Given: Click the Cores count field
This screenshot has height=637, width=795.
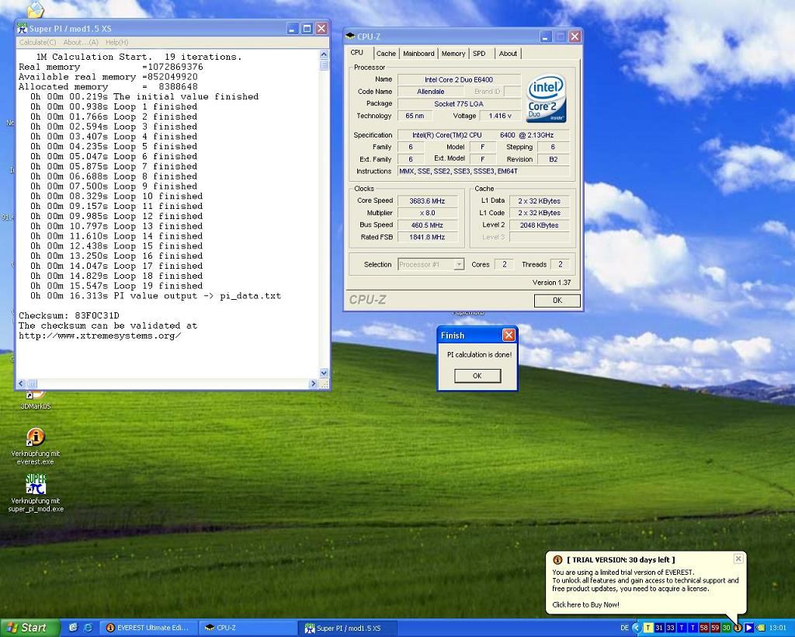Looking at the screenshot, I should coord(504,264).
